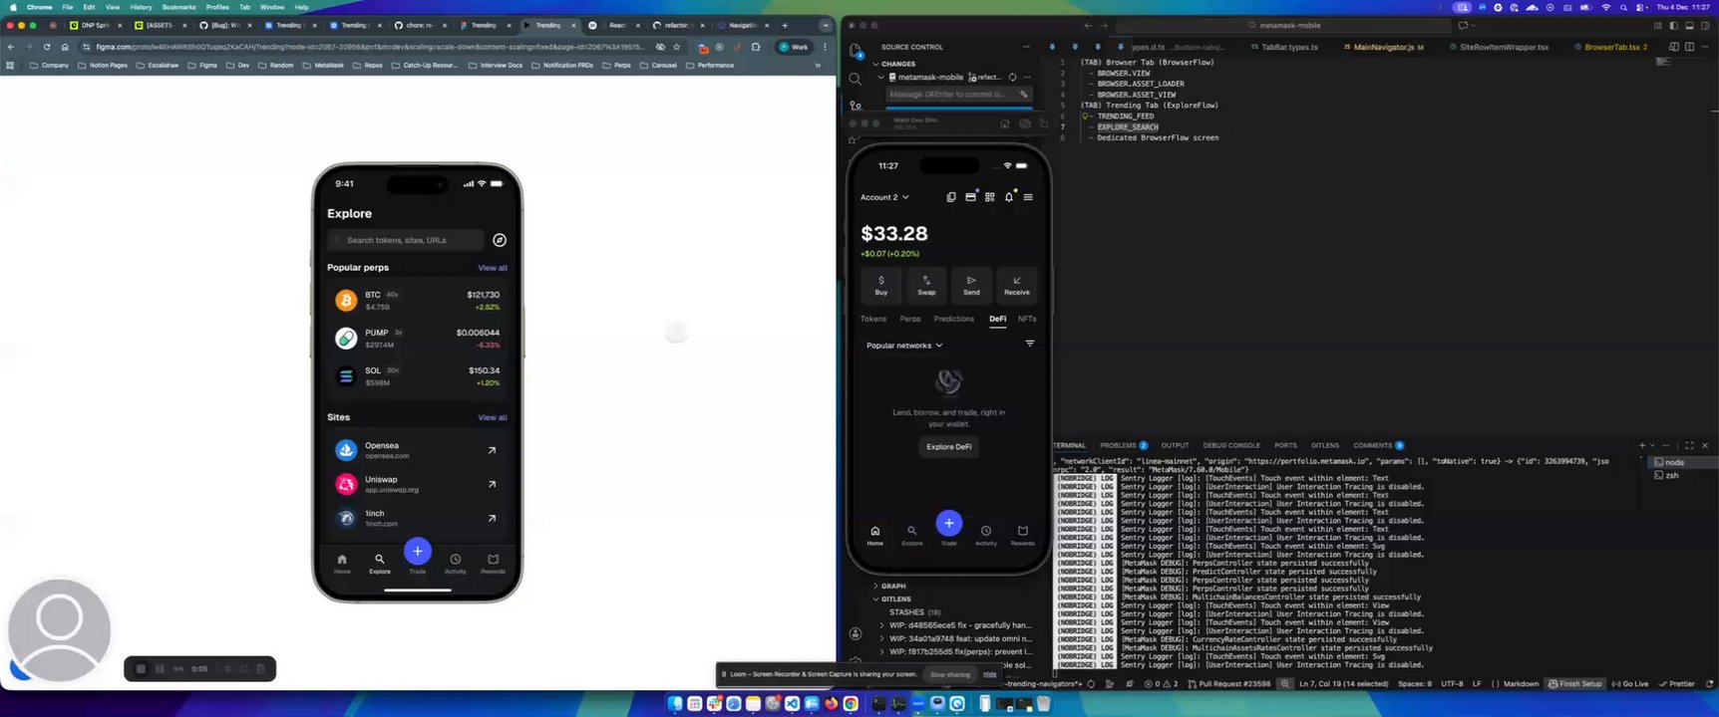Viewport: 1719px width, 717px height.
Task: Tap the Receive button in simulator
Action: [x=1017, y=285]
